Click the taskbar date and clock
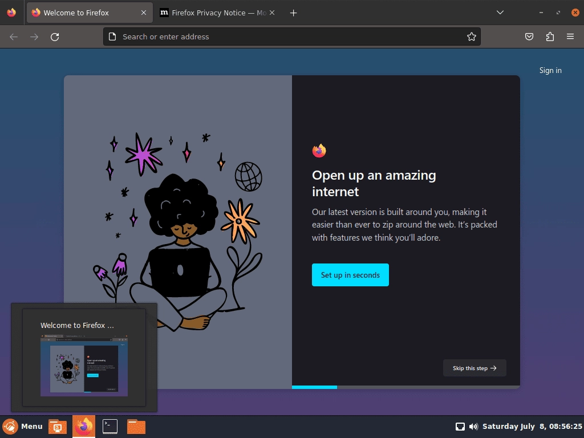Screen dimensions: 584x438 pyautogui.click(x=532, y=427)
